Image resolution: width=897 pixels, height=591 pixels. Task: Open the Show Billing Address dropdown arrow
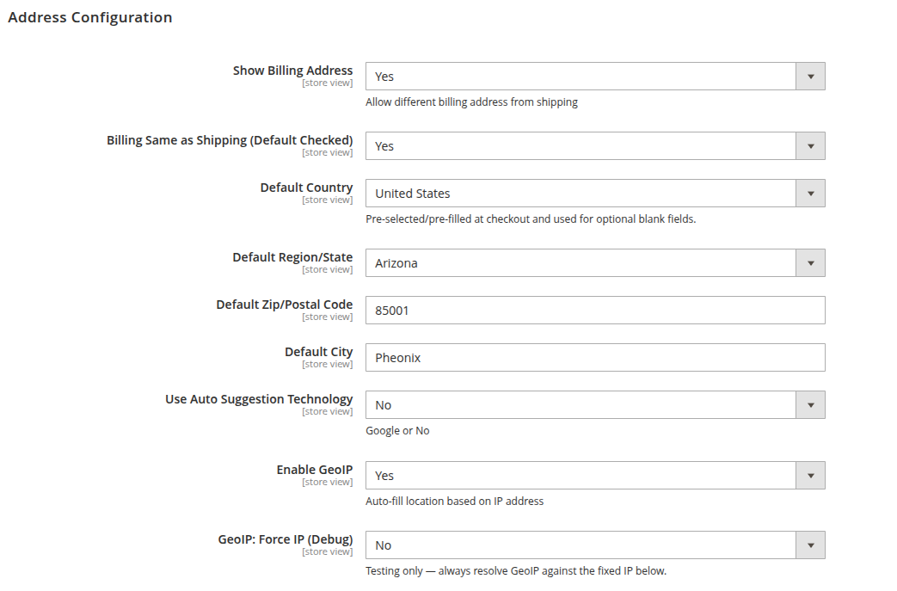point(811,76)
